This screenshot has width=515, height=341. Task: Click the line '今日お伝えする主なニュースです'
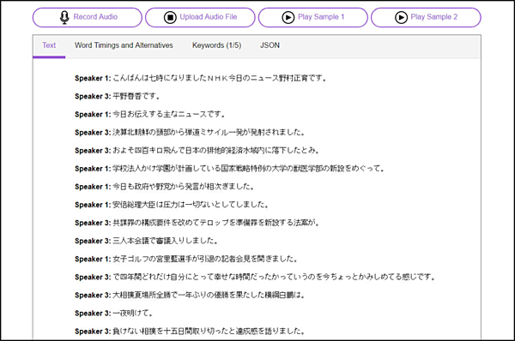150,115
